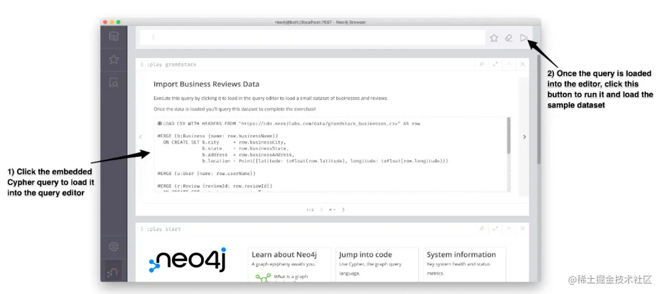Open the Favorites star in the left sidebar
The height and width of the screenshot is (294, 661).
(114, 59)
